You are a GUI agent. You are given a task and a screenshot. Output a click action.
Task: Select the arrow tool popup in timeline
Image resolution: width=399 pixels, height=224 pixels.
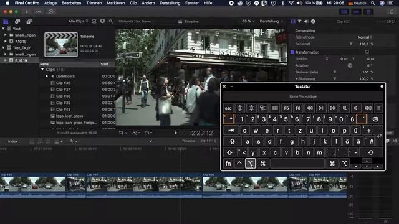click(x=74, y=141)
